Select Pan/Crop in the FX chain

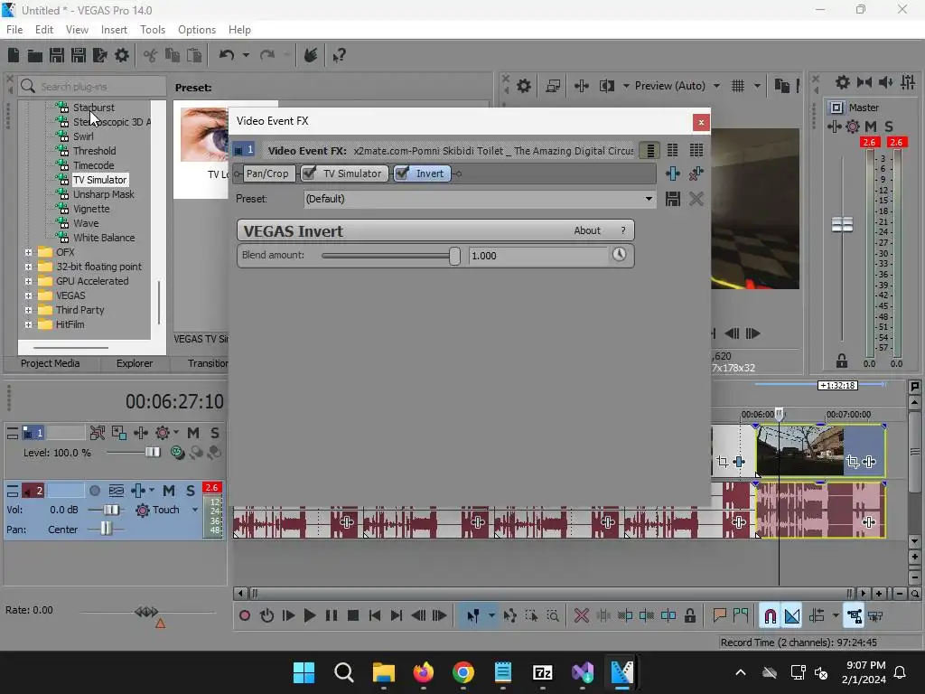click(267, 173)
